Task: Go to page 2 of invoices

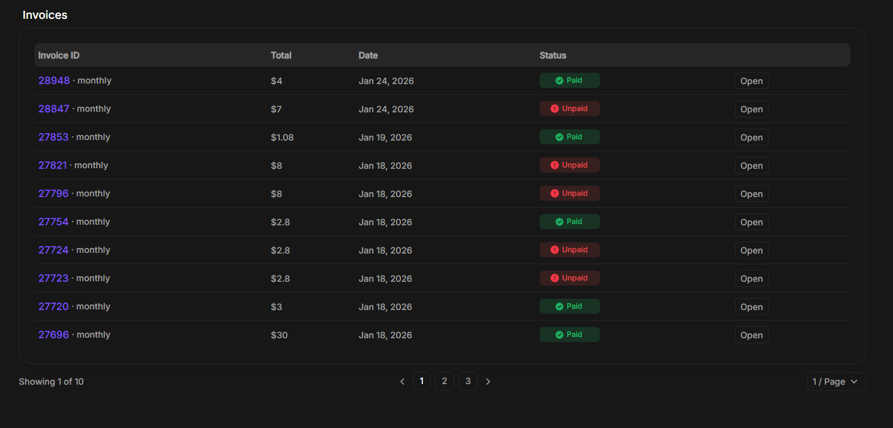Action: (444, 381)
